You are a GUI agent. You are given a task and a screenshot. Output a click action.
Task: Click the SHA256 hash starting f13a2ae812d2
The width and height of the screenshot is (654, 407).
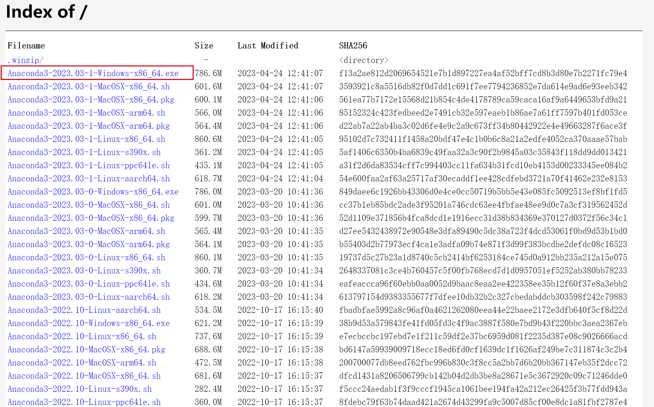(x=483, y=73)
